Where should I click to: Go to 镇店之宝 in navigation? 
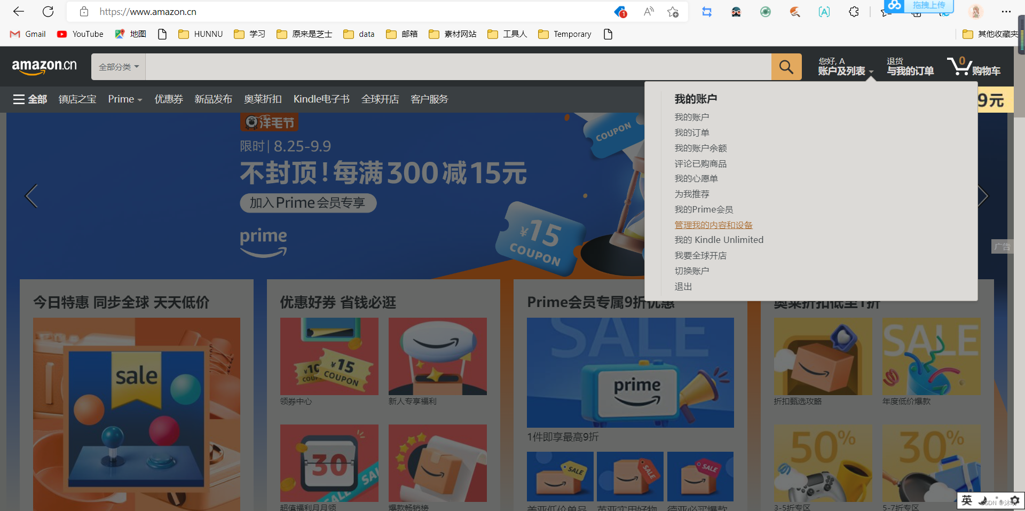[x=77, y=99]
